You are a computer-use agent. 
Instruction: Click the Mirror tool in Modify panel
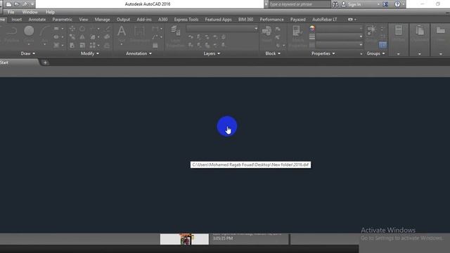pos(82,37)
